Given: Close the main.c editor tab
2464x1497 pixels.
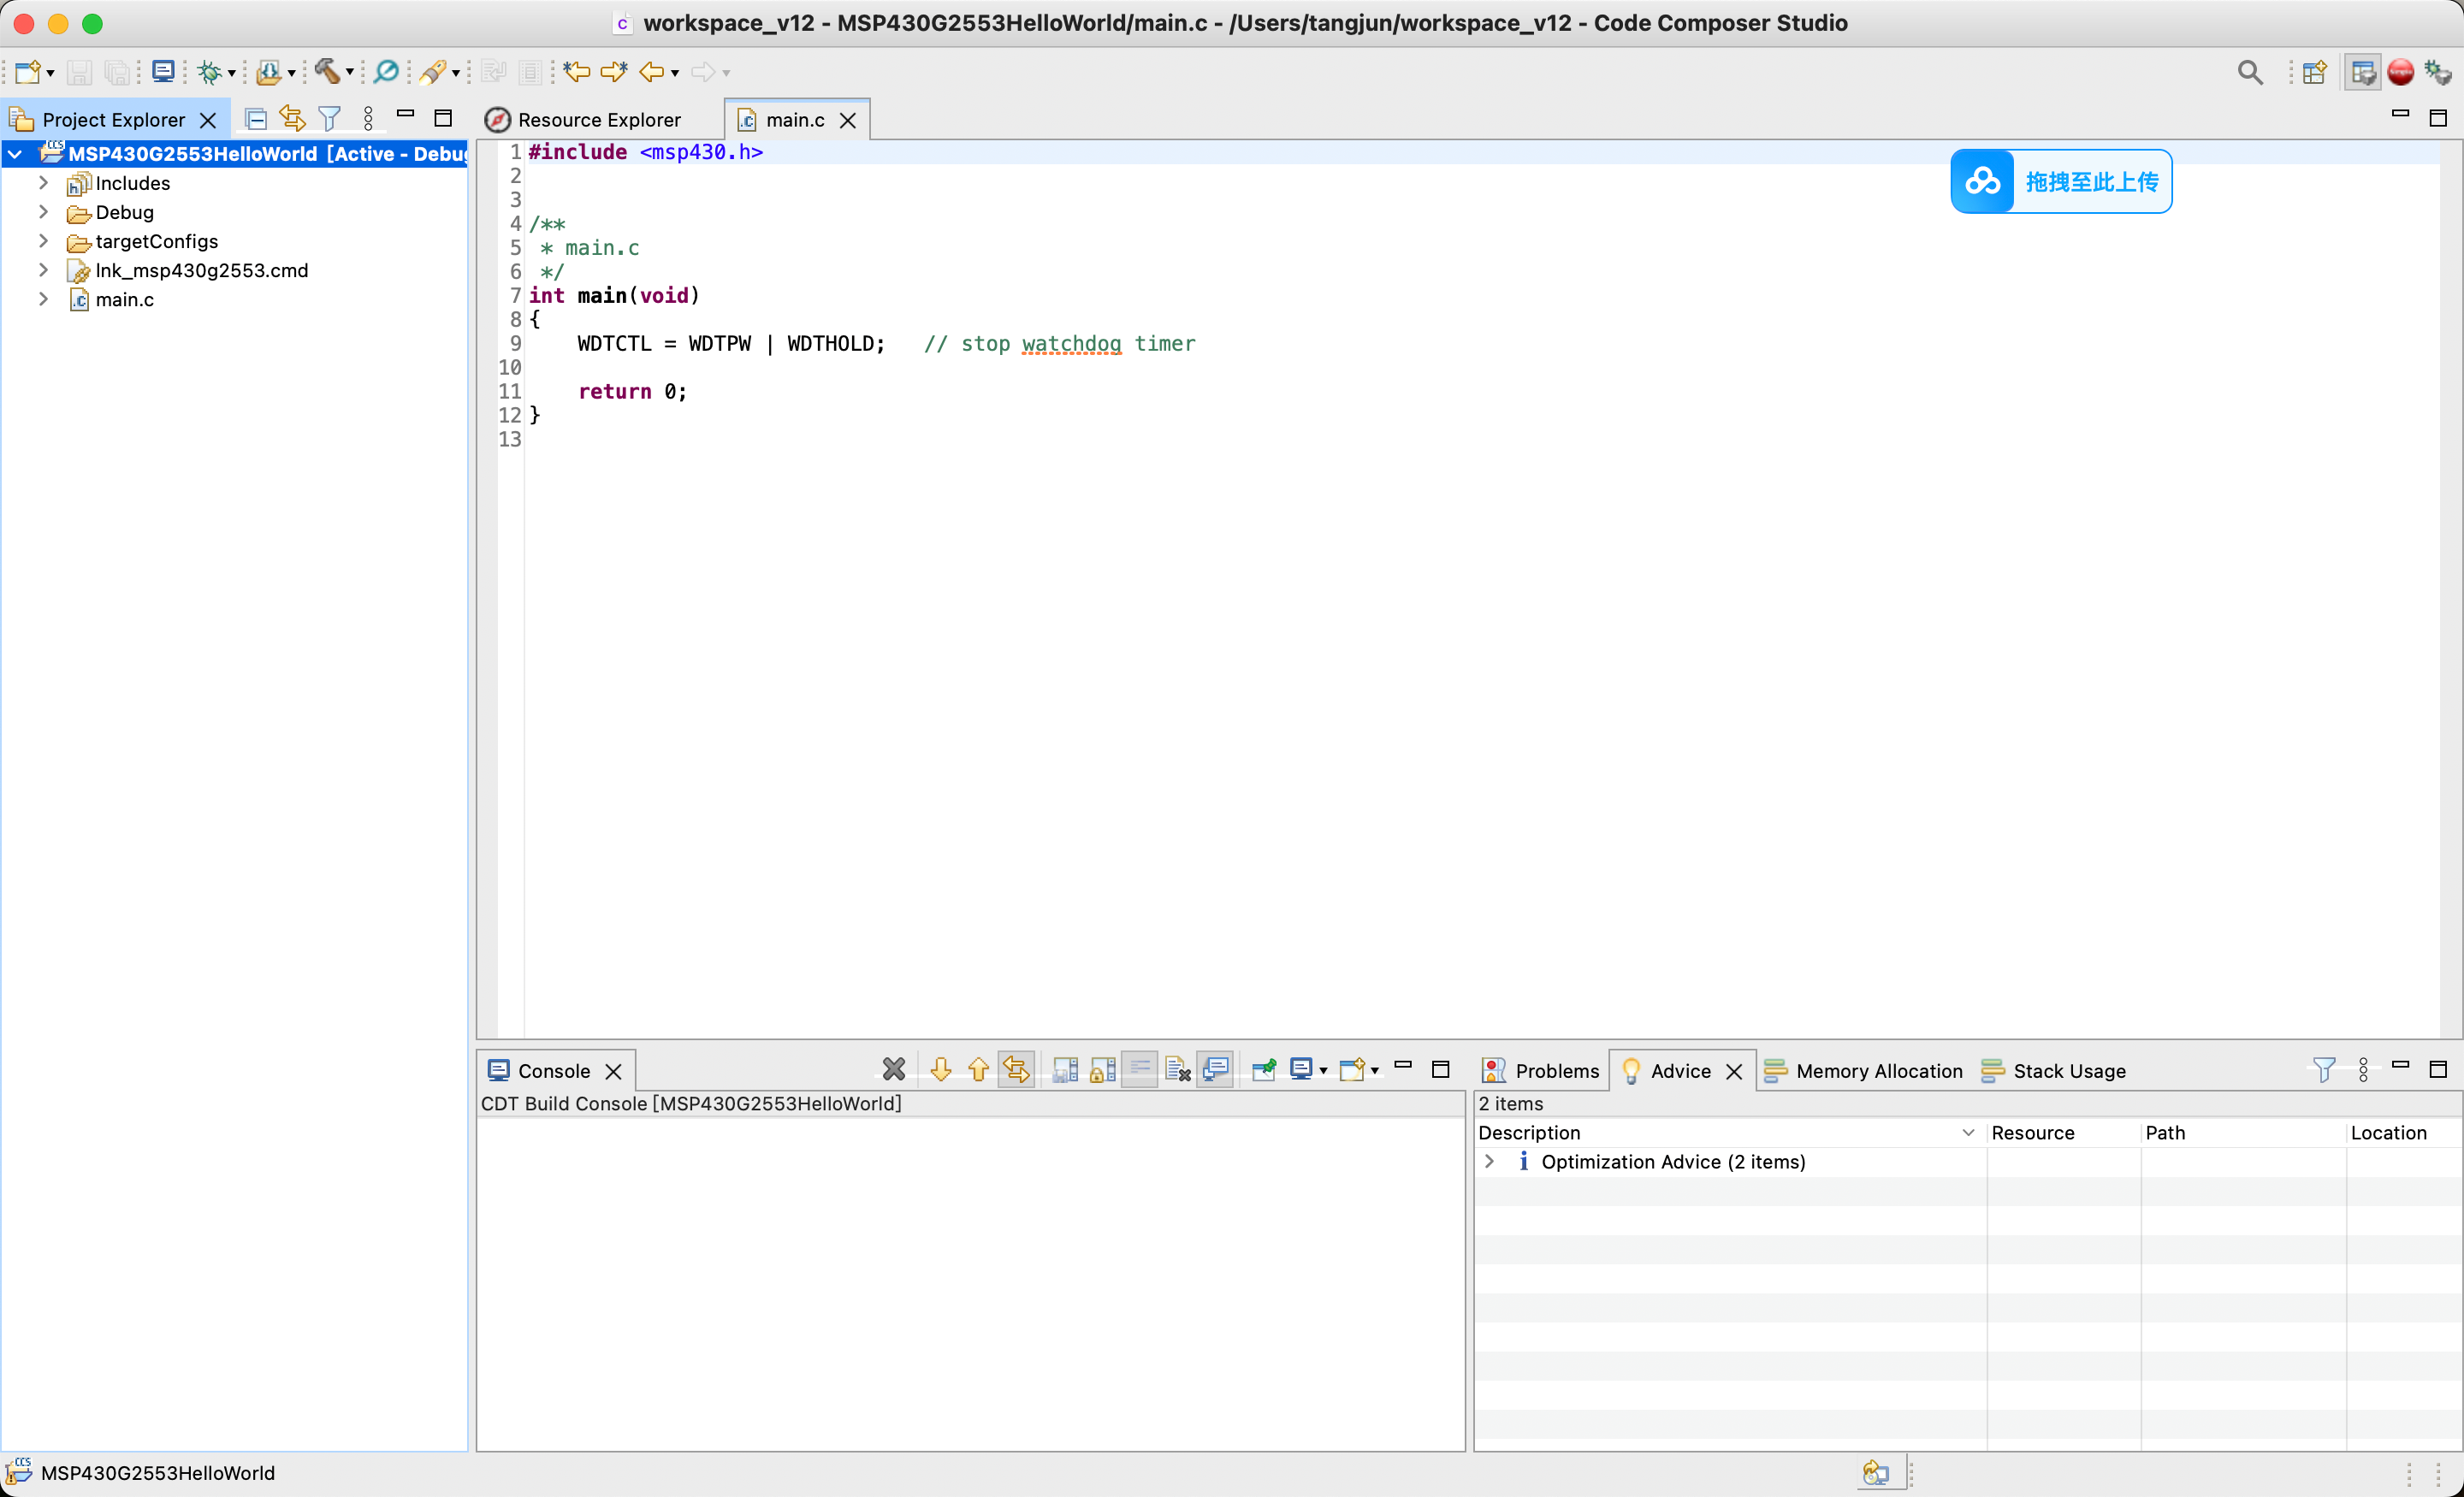Looking at the screenshot, I should (848, 120).
